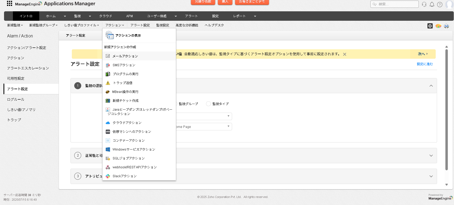454x205 pixels.
Task: Click the Windows logo icon in menu
Action: (108, 149)
